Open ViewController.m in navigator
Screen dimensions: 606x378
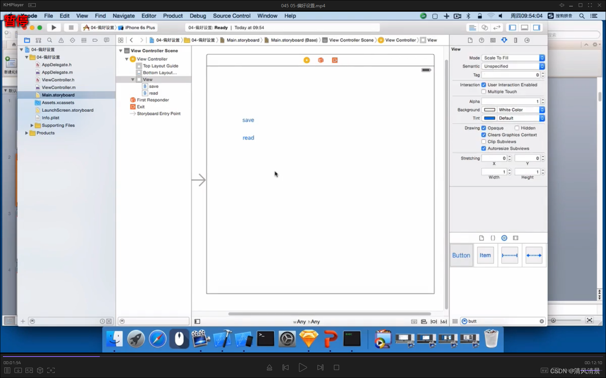click(59, 88)
